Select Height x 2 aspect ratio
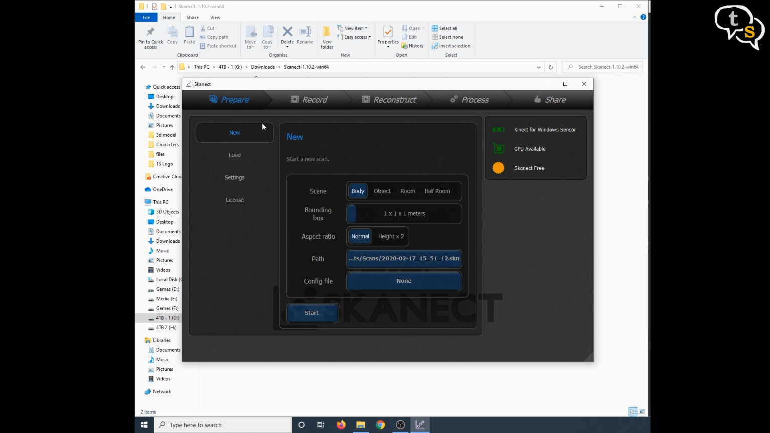The height and width of the screenshot is (433, 770). click(x=391, y=236)
